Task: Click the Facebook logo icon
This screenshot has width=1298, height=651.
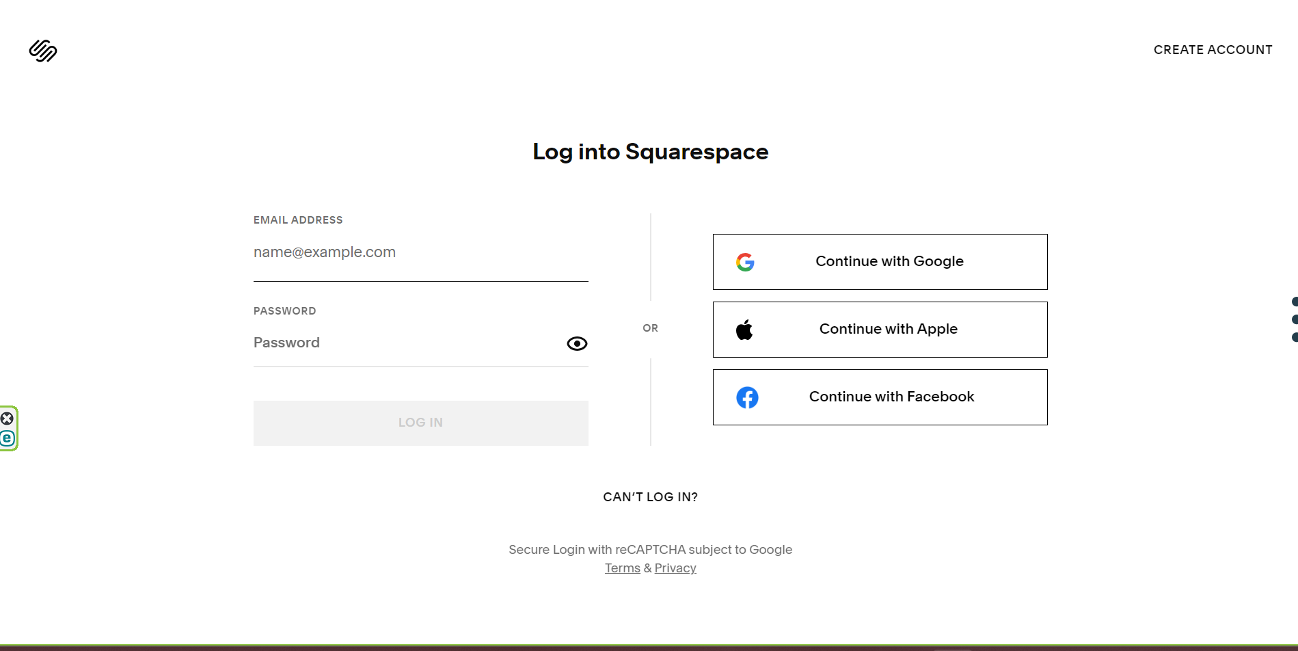Action: point(747,397)
